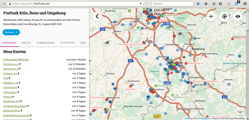Remove the Hostname filter tag

click(x=17, y=32)
